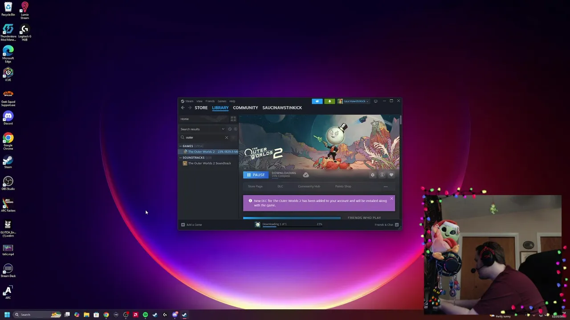The height and width of the screenshot is (320, 570).
Task: Open Logitech G HUB desktop icon
Action: coord(24,32)
